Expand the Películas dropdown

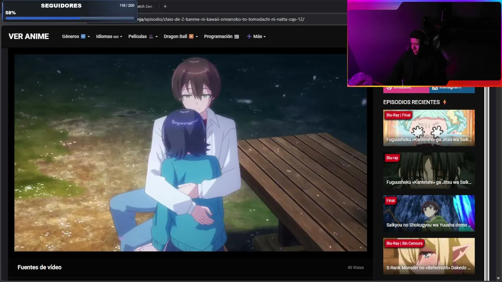coord(143,36)
